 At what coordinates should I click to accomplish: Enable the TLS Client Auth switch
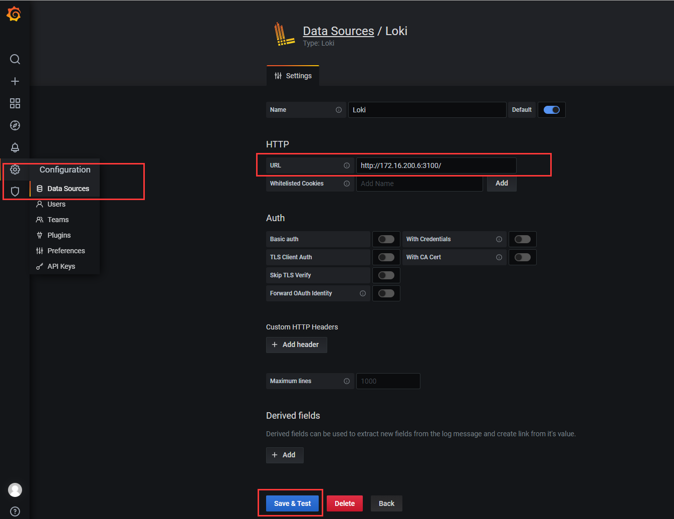(x=386, y=257)
